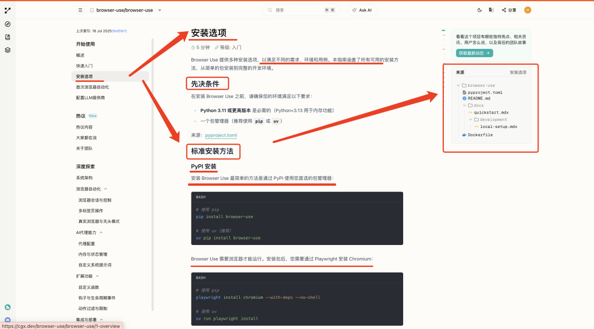Open the 热议内容 page
The width and height of the screenshot is (594, 329).
84,127
